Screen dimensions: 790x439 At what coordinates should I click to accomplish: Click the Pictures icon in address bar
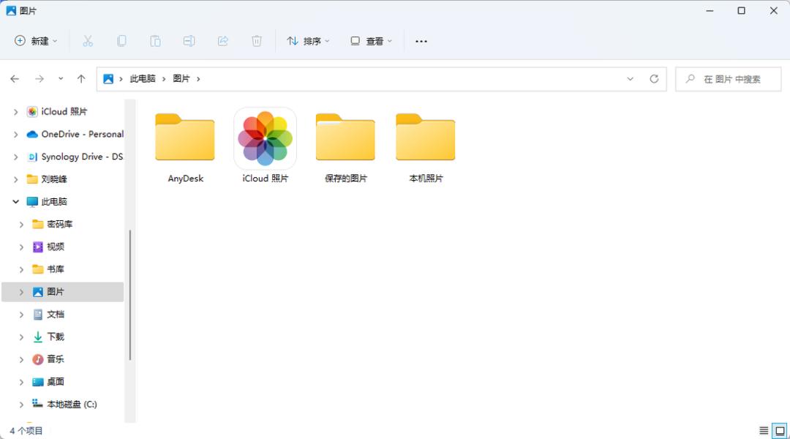(x=108, y=78)
